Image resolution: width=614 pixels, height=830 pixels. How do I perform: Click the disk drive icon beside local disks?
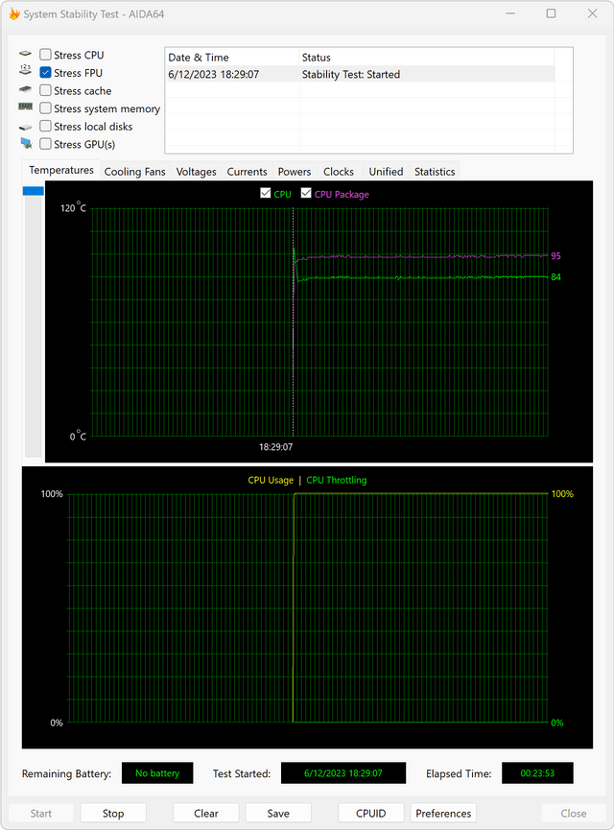pyautogui.click(x=25, y=127)
